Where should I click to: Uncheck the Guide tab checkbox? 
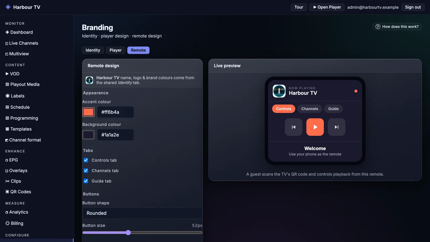[86, 181]
